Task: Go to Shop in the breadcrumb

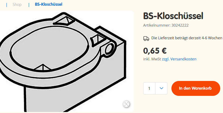Action: 17,4
